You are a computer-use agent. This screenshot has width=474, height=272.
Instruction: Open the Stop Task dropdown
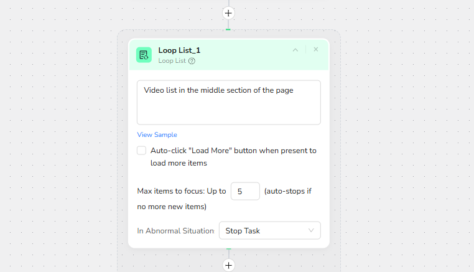pos(269,230)
